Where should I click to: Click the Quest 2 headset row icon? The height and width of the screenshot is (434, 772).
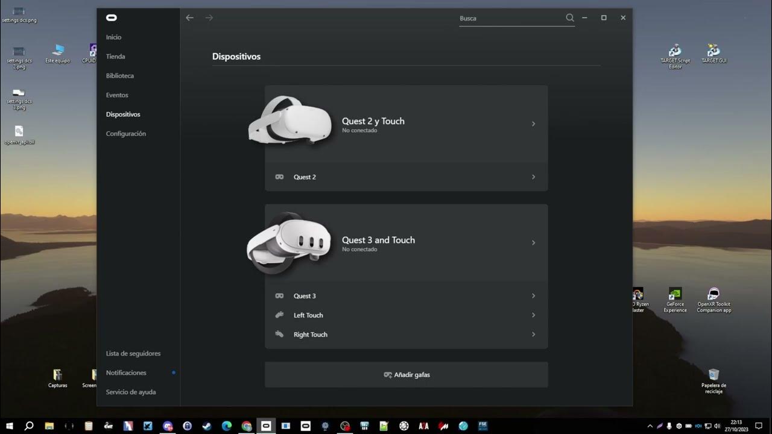coord(279,177)
